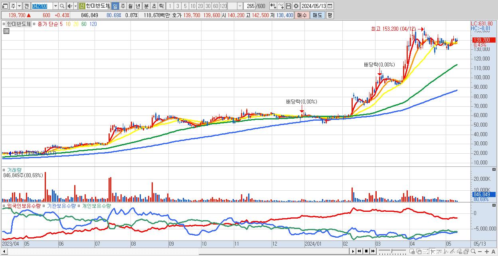Click the overlapping windows icon
Viewport: 498px width, 256px height.
tap(419, 251)
